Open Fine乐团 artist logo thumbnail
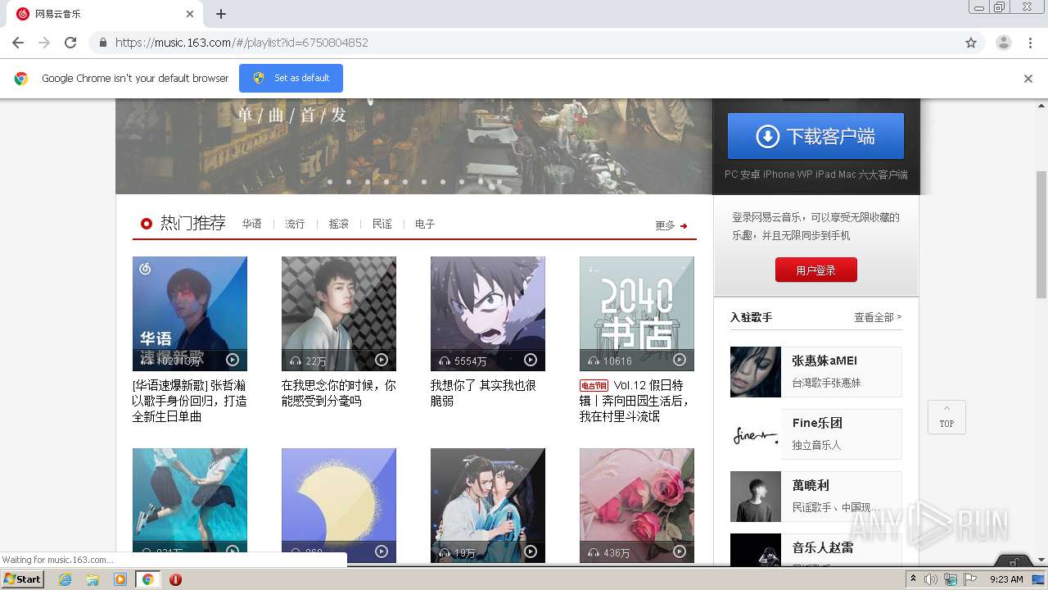This screenshot has height=590, width=1048. [x=756, y=434]
